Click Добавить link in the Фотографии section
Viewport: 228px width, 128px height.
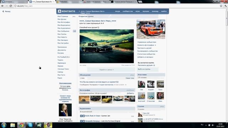130,93
